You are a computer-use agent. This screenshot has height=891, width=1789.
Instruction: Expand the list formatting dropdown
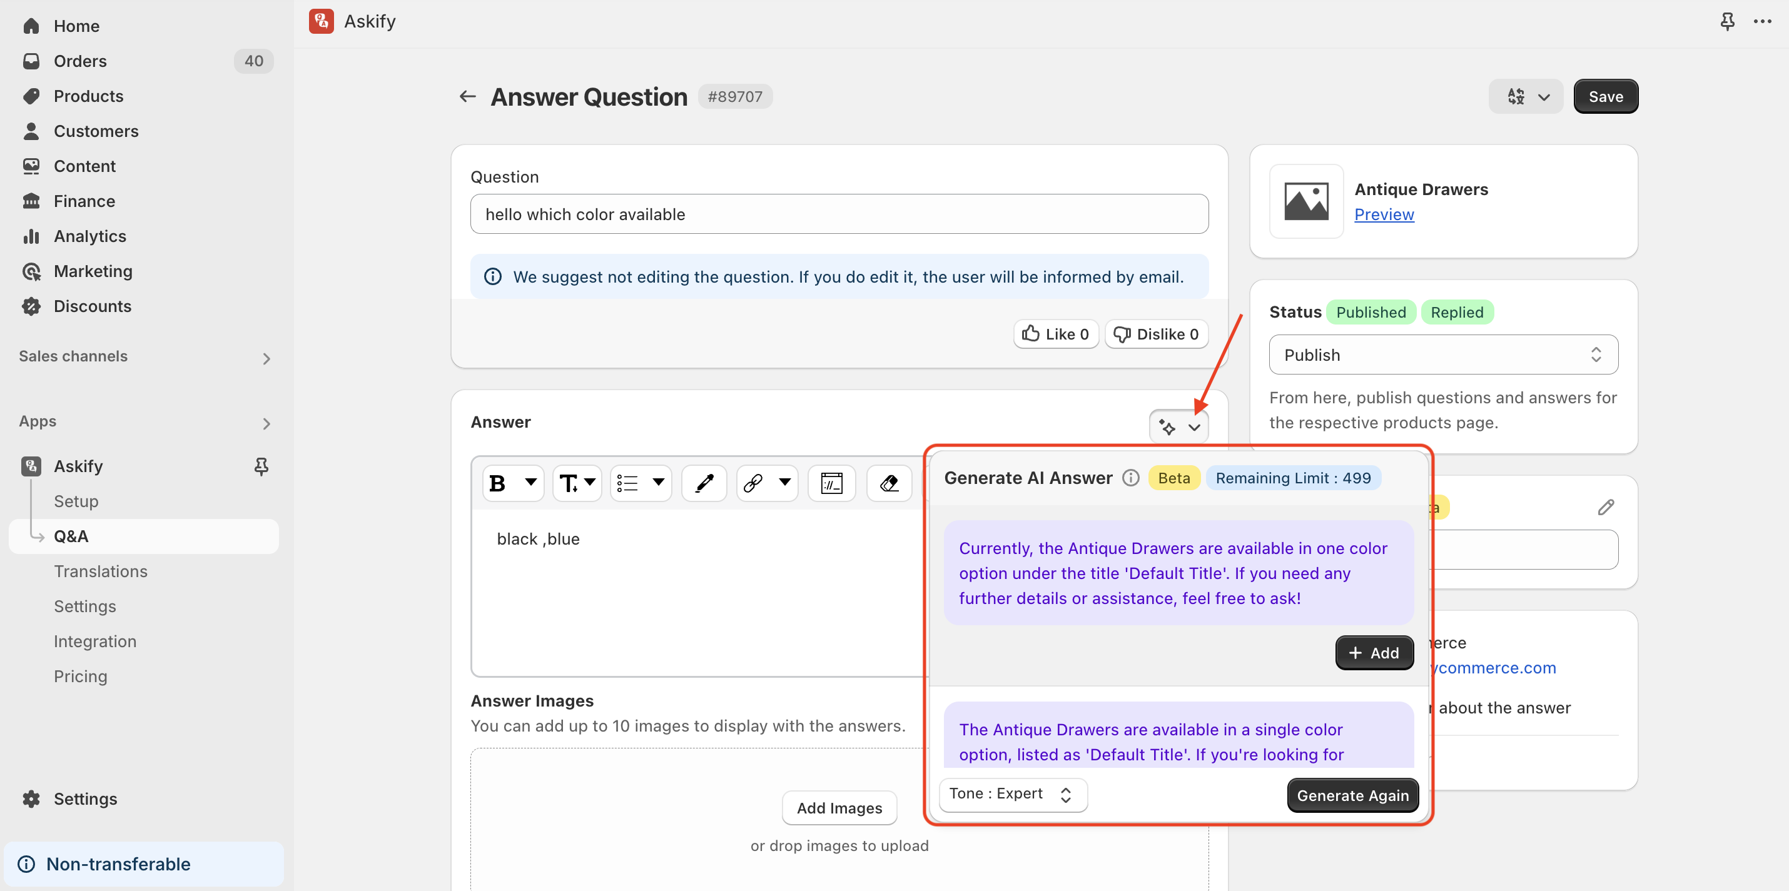click(657, 483)
